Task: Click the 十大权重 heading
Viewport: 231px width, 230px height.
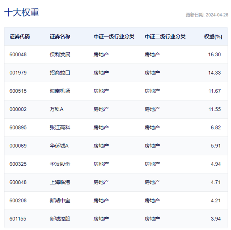Action: (x=22, y=12)
